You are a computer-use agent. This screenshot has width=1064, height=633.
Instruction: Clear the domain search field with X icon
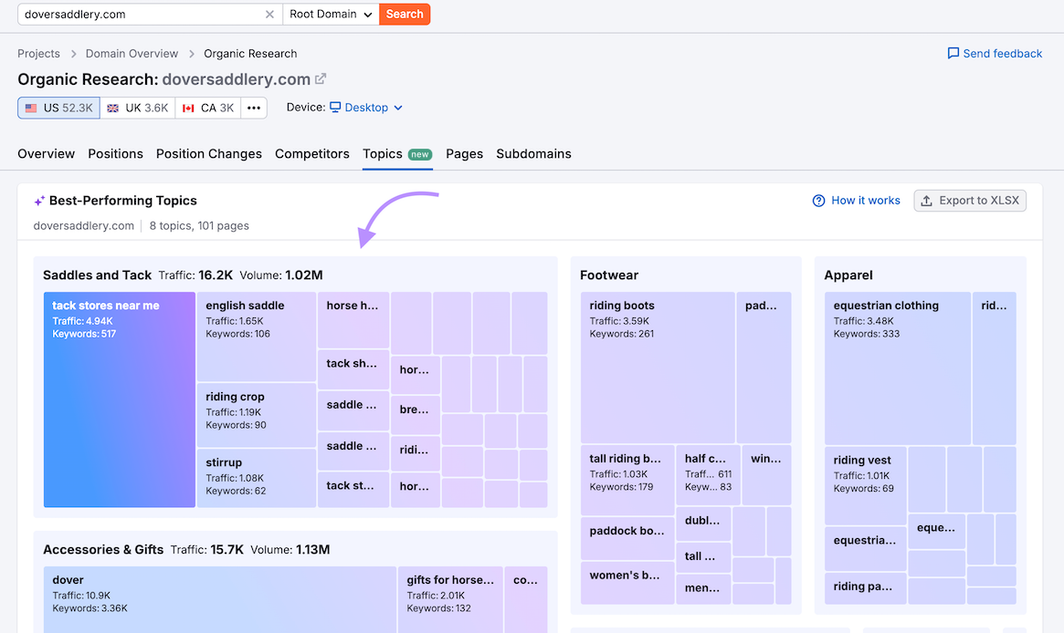269,15
